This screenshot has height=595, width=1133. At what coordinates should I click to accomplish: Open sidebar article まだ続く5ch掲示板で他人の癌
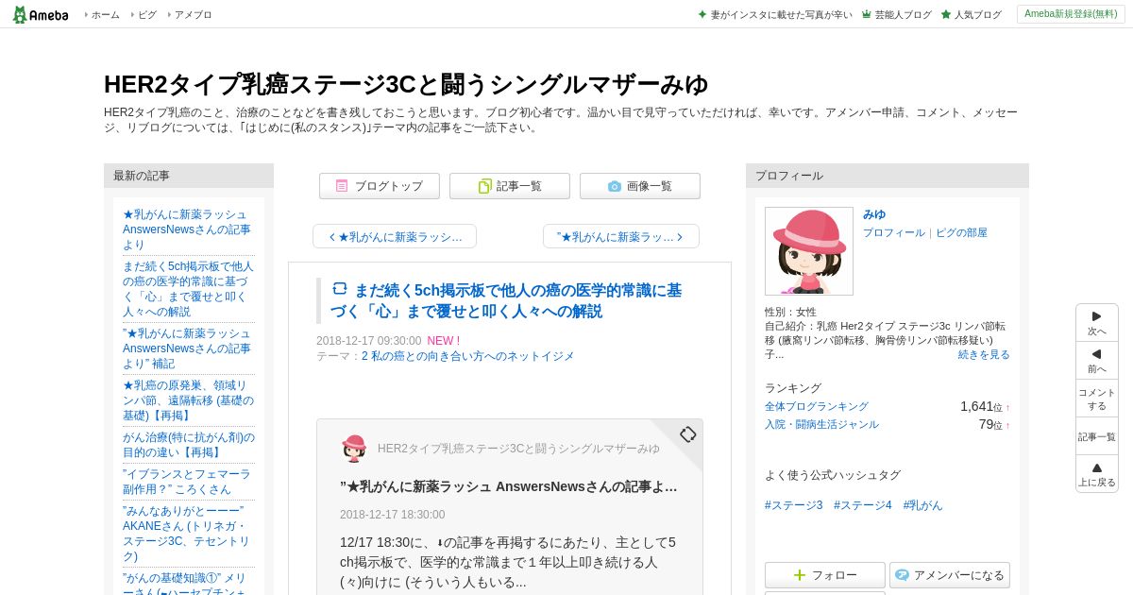[x=188, y=289]
